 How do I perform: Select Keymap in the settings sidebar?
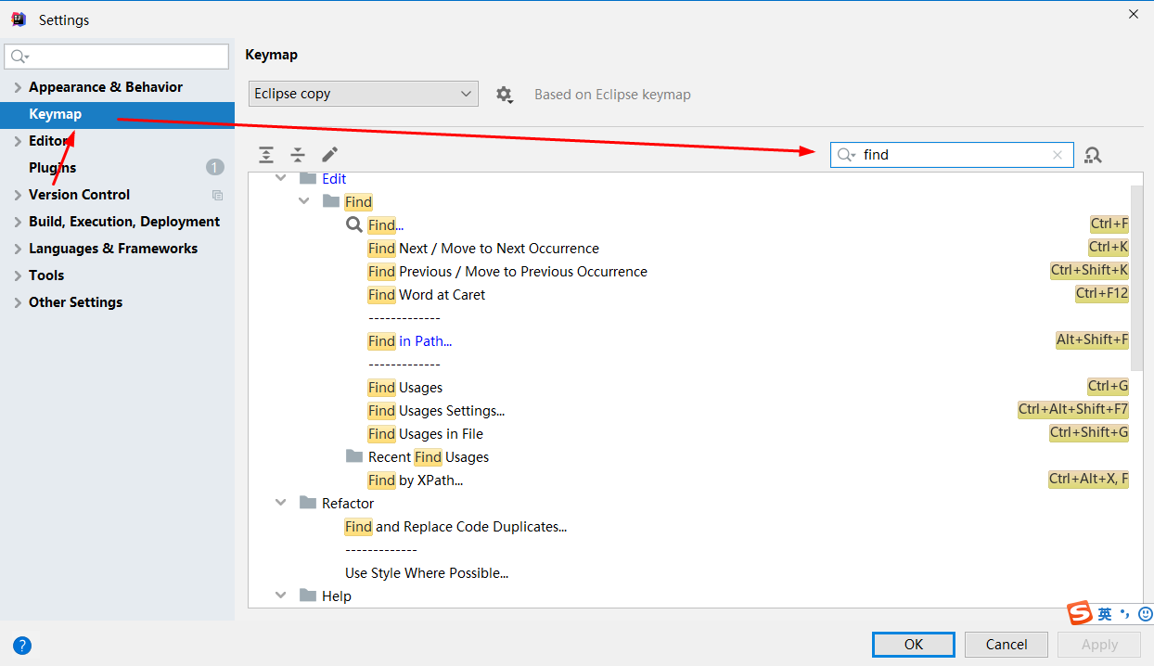coord(117,114)
